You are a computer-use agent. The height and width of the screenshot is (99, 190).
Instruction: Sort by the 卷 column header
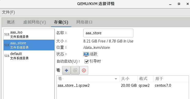pos(88,79)
